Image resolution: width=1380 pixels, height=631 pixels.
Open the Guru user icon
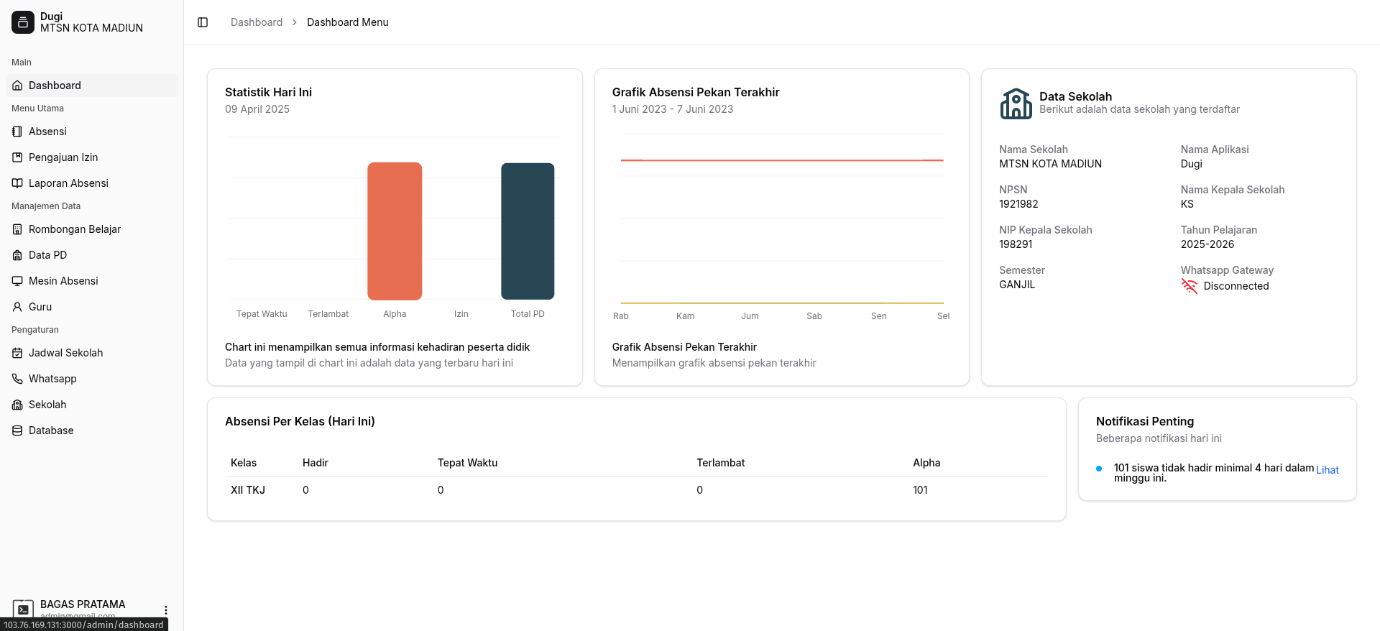point(17,307)
